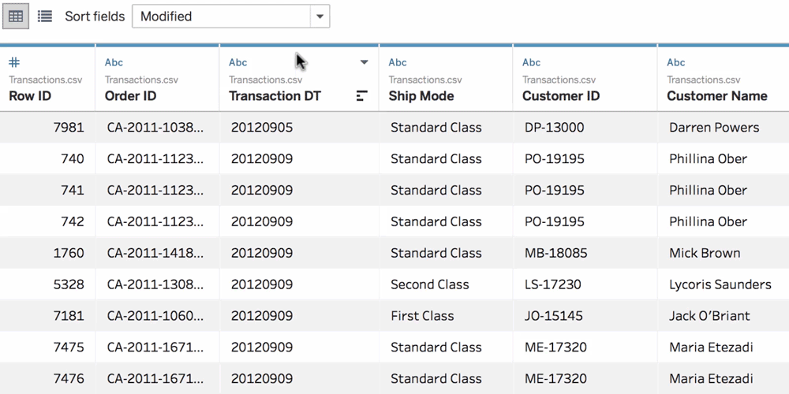The height and width of the screenshot is (394, 789).
Task: Click the Row ID number data type icon
Action: pos(14,62)
